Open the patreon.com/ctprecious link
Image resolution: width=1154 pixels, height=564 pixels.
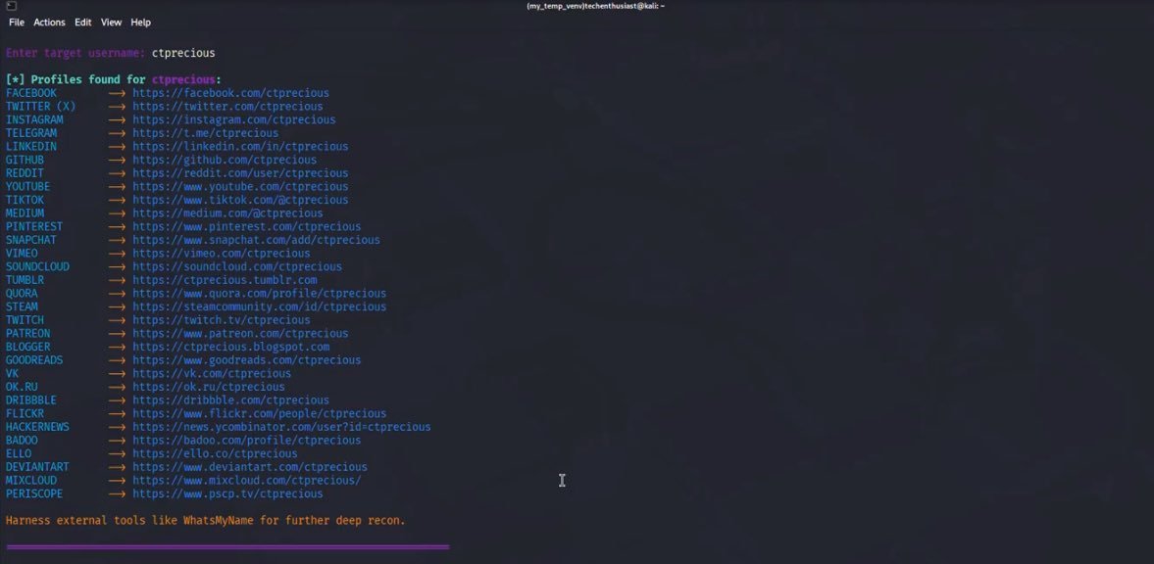(240, 333)
